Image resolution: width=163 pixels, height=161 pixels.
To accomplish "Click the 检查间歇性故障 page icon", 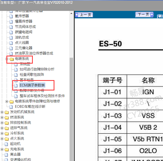I will click(x=16, y=75).
